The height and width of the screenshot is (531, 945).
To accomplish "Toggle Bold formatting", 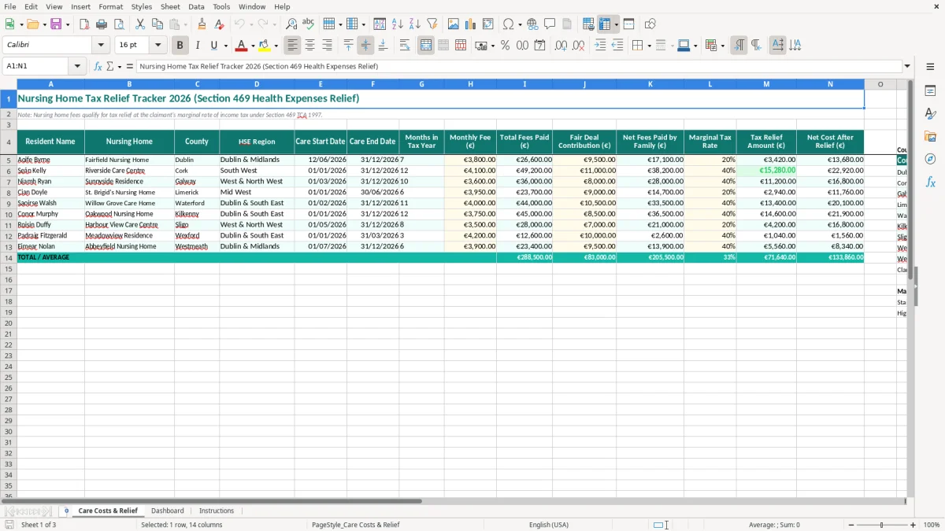I will tap(180, 46).
